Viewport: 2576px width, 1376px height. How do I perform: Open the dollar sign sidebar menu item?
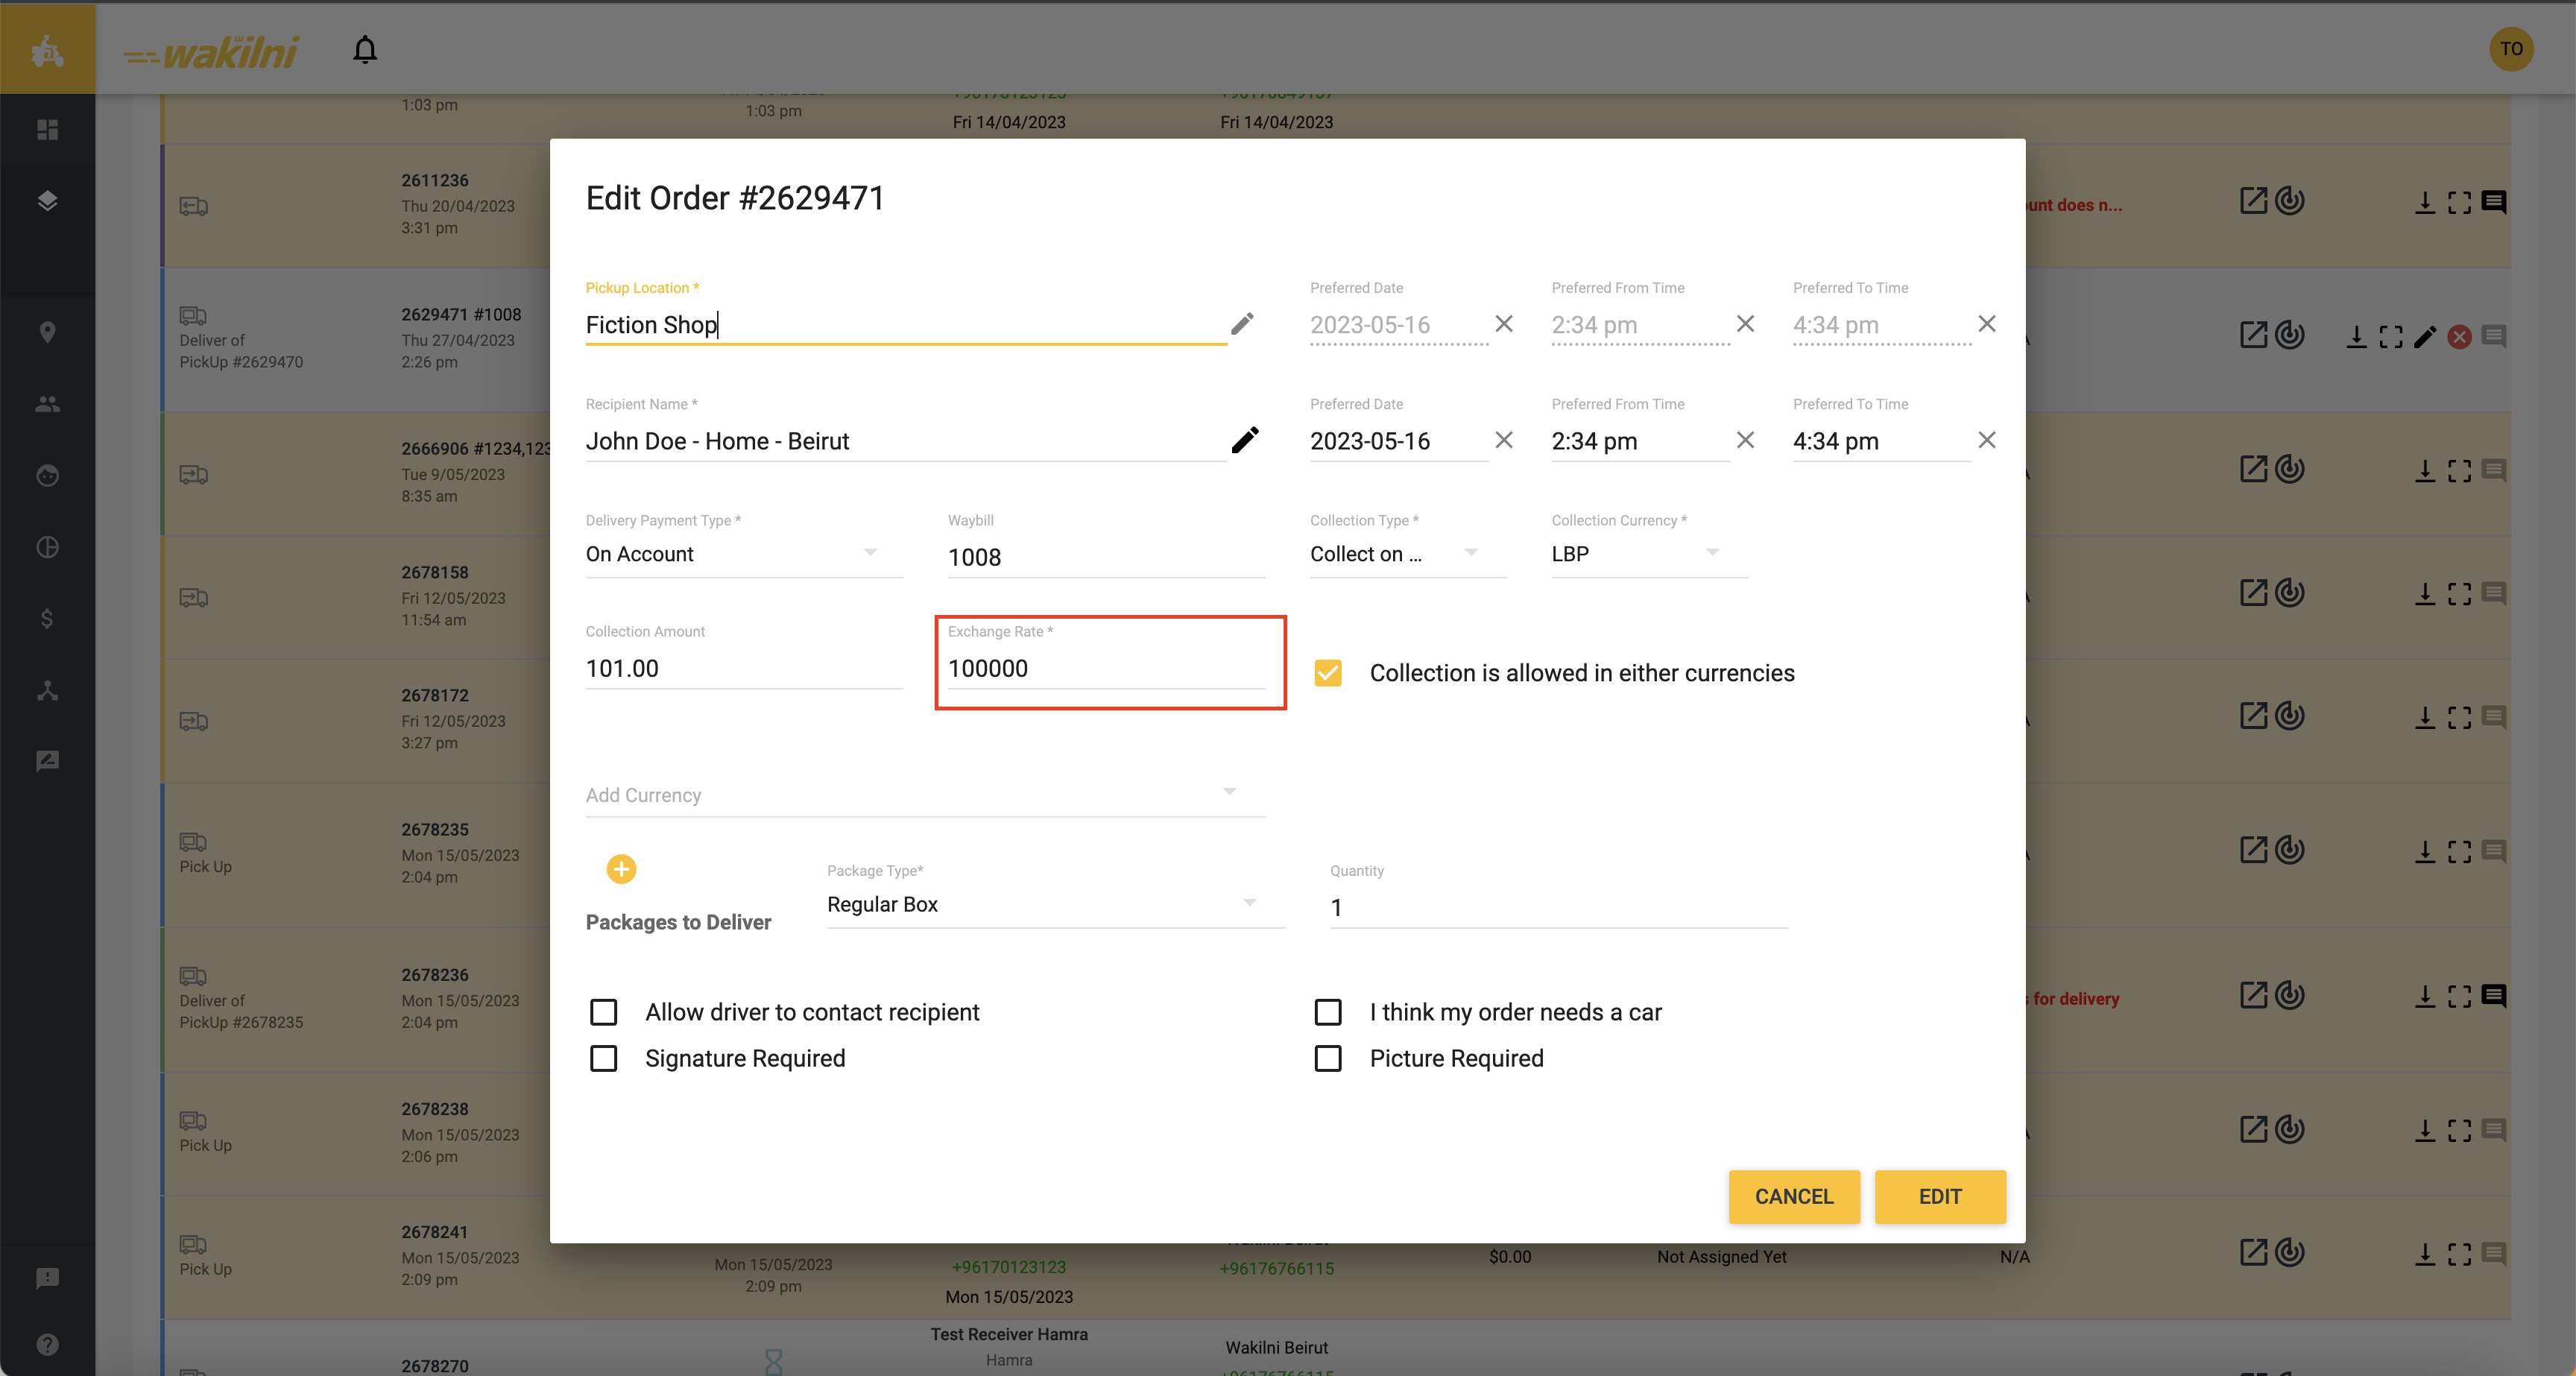(47, 619)
